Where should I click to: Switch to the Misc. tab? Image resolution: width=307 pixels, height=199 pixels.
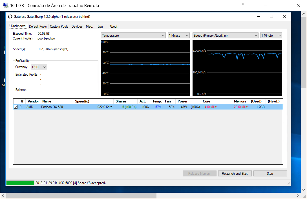click(89, 27)
